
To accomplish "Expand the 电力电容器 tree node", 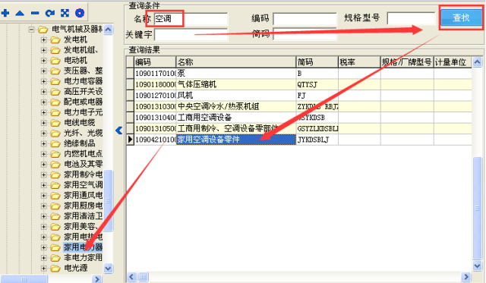I will pyautogui.click(x=44, y=81).
